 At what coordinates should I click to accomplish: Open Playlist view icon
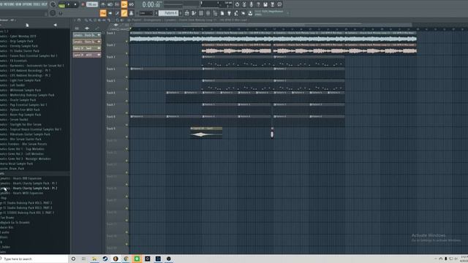coord(187,13)
